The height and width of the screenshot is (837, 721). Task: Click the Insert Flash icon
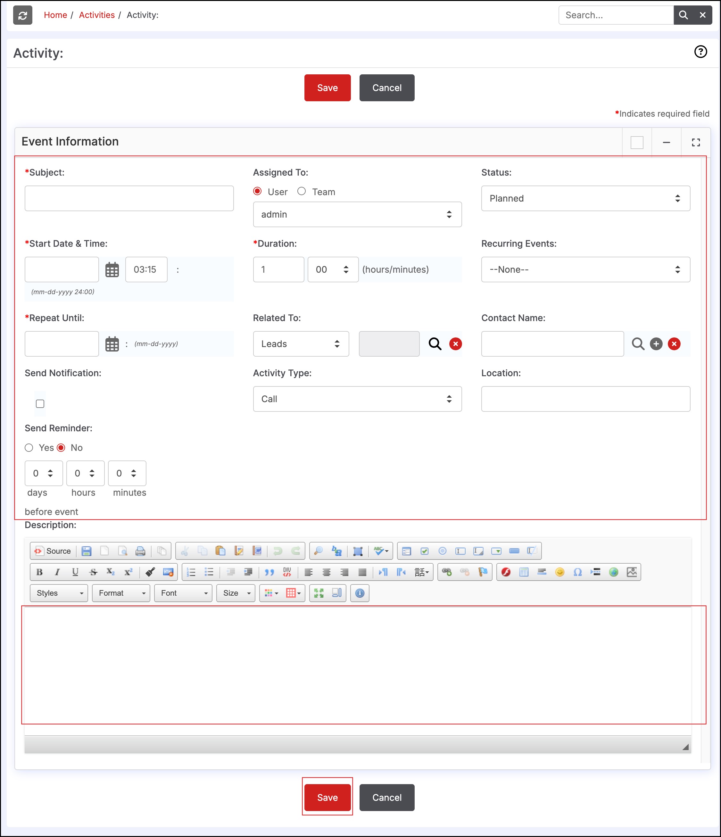506,572
